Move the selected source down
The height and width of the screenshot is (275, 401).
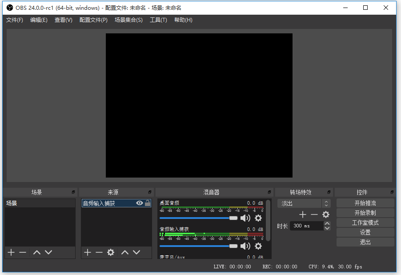[136, 252]
